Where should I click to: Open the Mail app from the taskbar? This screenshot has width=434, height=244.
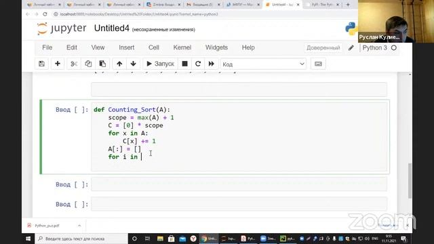click(x=182, y=239)
